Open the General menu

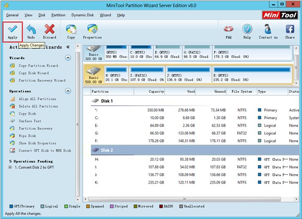(13, 15)
